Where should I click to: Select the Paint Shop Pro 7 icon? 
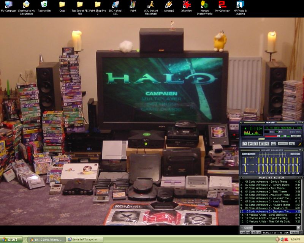[x=98, y=8]
